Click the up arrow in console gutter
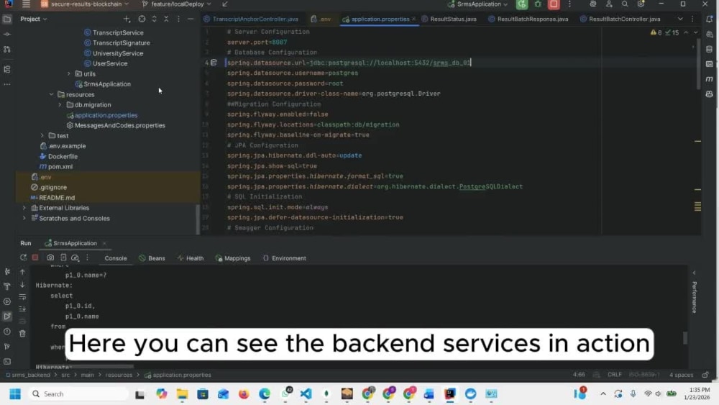 pyautogui.click(x=22, y=272)
